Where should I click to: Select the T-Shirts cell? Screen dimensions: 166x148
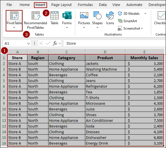coord(105,98)
